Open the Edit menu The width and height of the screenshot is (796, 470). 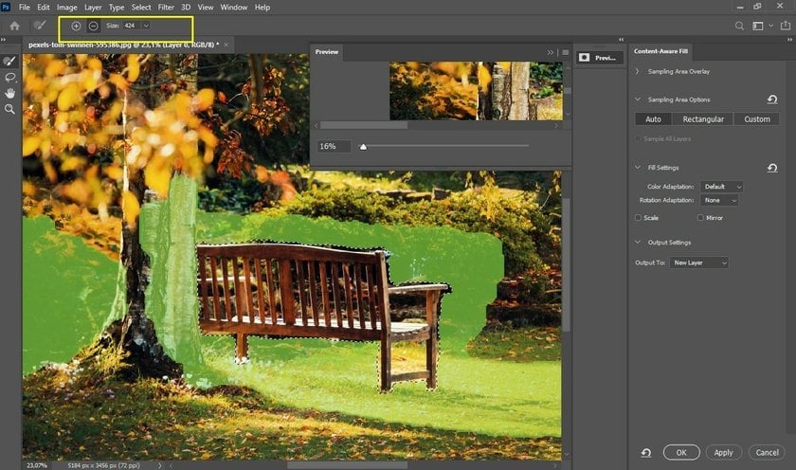[x=44, y=7]
